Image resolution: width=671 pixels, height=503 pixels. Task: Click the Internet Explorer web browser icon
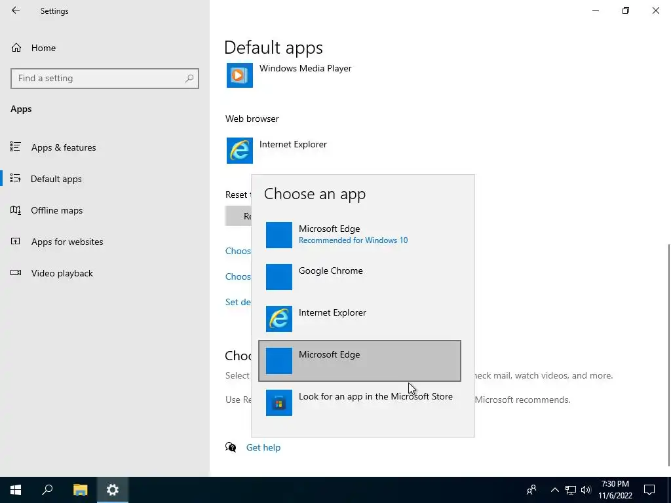[x=240, y=151]
